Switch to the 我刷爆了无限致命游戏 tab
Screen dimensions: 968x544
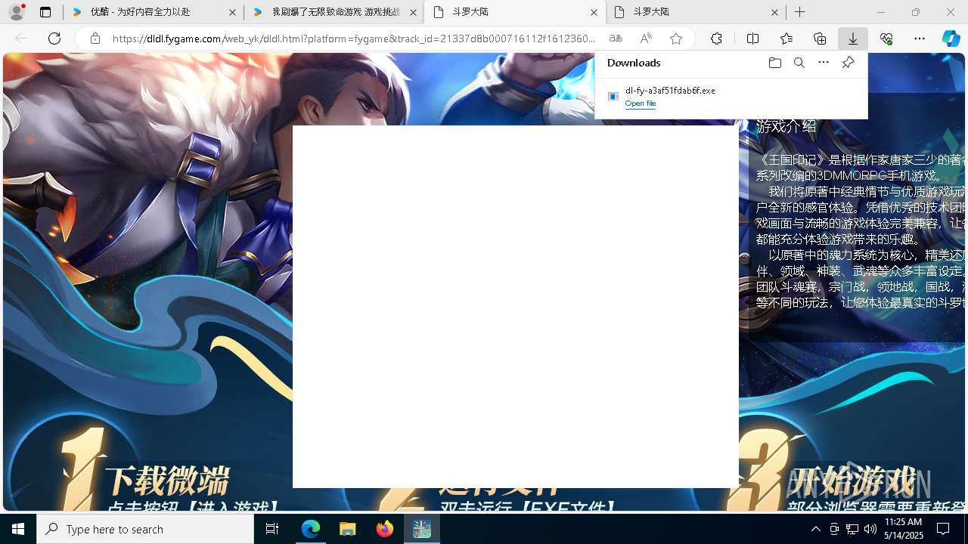[x=334, y=12]
